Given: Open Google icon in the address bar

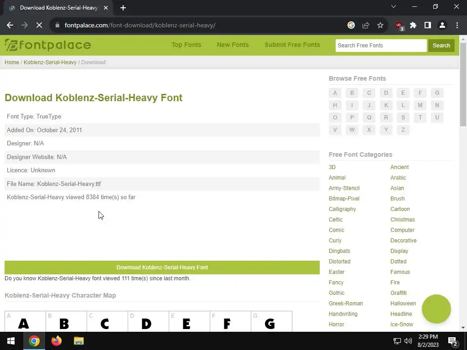Looking at the screenshot, I should [351, 26].
